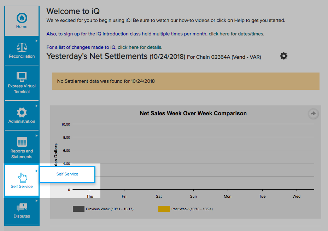Screen dimensions: 328x231
Task: Click 'Sun' axis label on chart
Action: [193, 196]
